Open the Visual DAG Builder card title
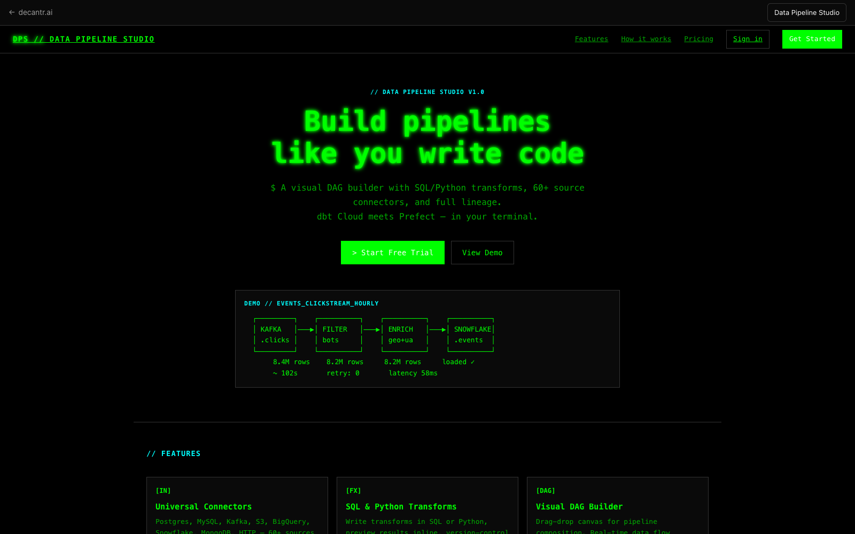The height and width of the screenshot is (534, 855). [x=579, y=507]
